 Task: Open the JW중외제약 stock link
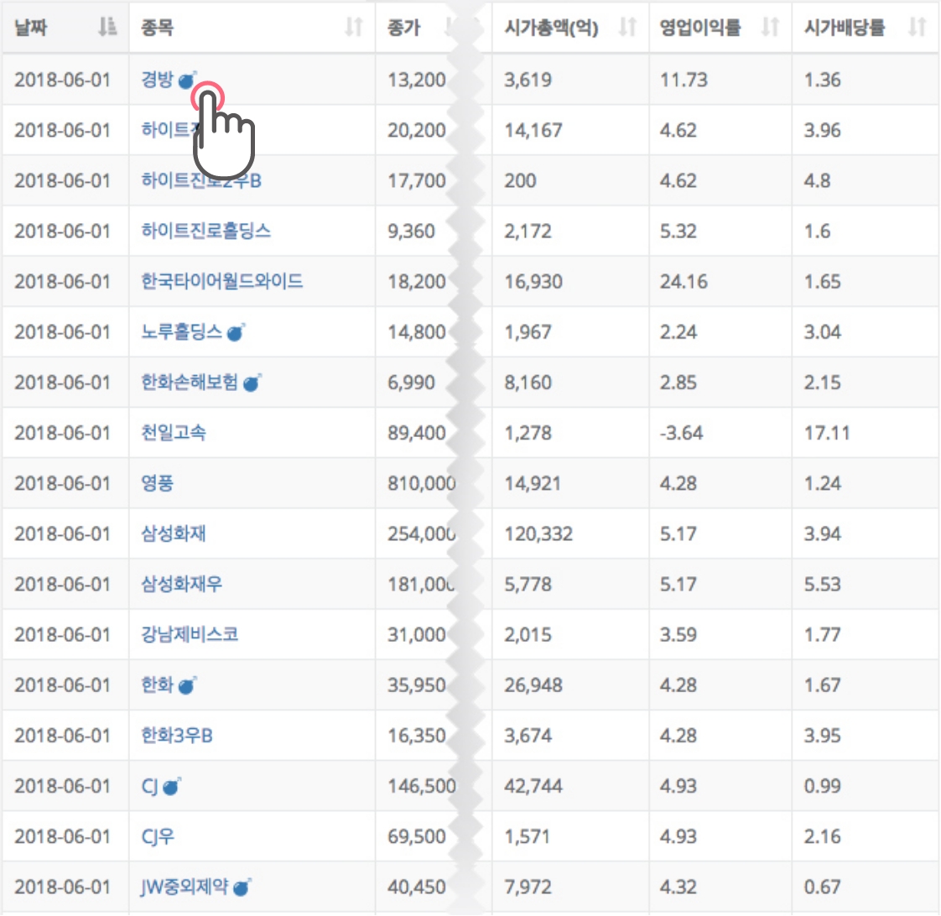(x=185, y=887)
